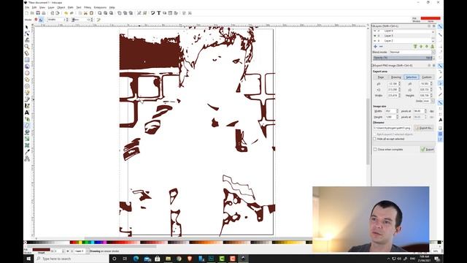Open the File menu
467x263 pixels.
(x=27, y=7)
